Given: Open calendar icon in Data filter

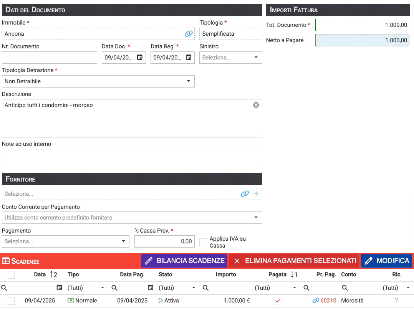Looking at the screenshot, I should tap(60, 288).
